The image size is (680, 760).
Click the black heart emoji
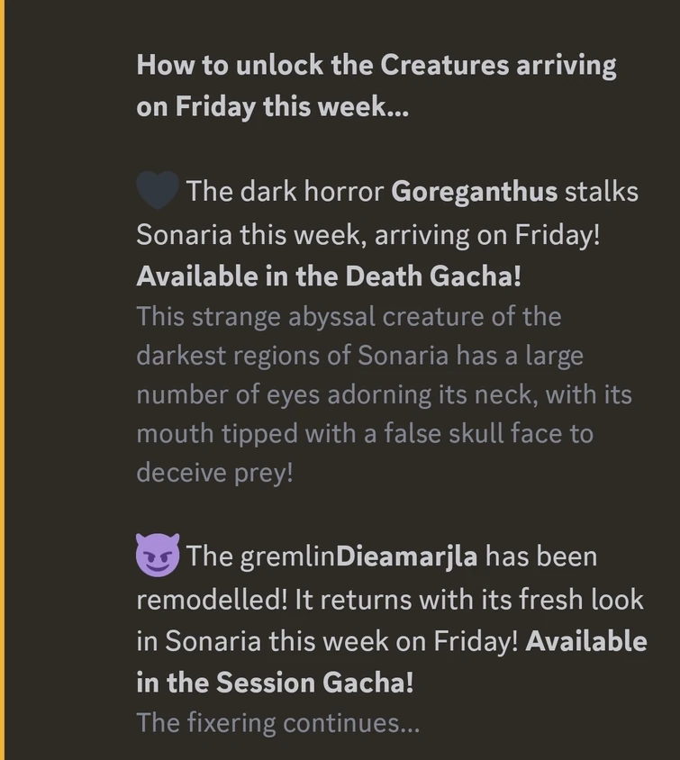tap(159, 191)
